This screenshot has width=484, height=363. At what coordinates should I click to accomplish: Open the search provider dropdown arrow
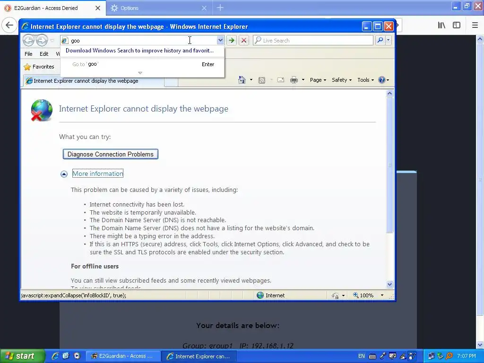point(389,40)
